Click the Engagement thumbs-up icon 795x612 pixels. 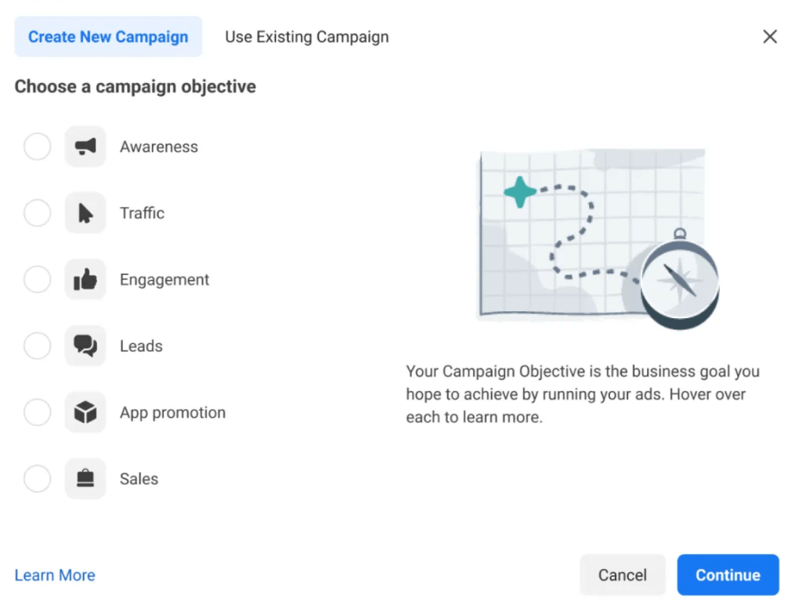pyautogui.click(x=85, y=279)
